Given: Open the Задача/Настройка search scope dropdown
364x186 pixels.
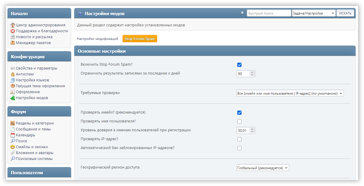Looking at the screenshot, I should click(314, 13).
